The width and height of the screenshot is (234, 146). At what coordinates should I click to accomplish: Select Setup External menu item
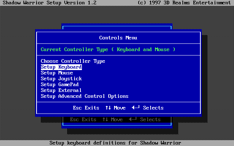pyautogui.click(x=61, y=90)
